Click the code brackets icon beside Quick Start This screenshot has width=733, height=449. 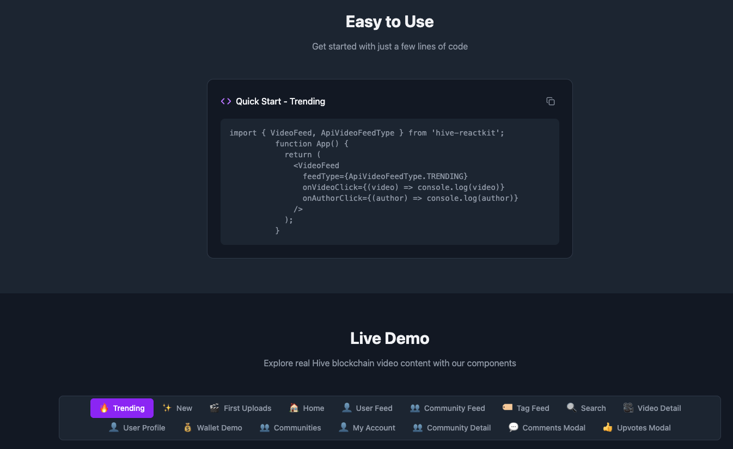226,101
